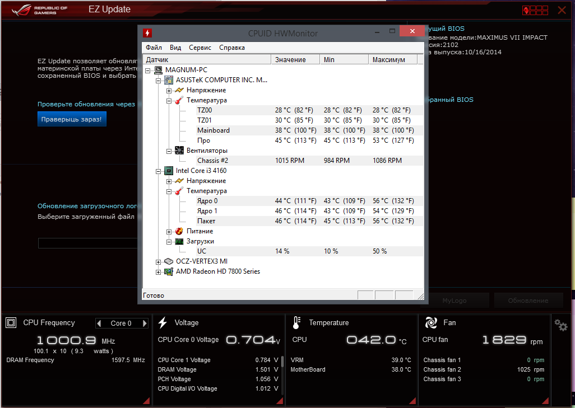Collapse motherboard Температура node

point(169,101)
